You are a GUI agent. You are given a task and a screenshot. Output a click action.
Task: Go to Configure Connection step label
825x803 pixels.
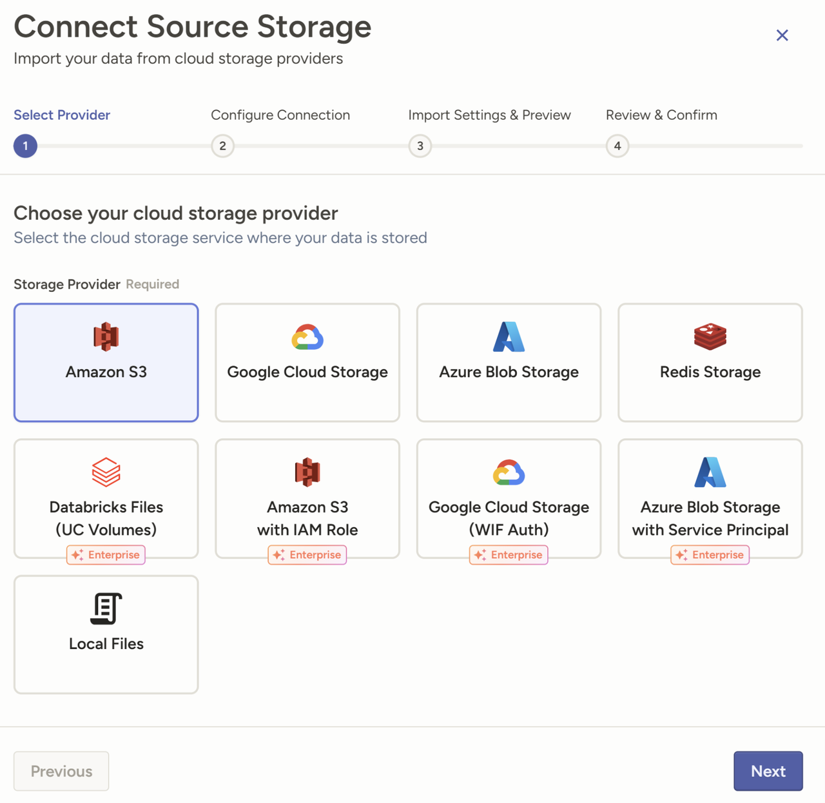click(280, 115)
